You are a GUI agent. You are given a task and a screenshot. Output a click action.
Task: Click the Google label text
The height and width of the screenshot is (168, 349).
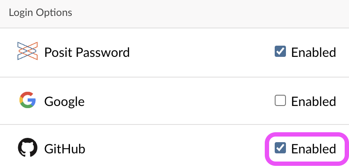64,102
